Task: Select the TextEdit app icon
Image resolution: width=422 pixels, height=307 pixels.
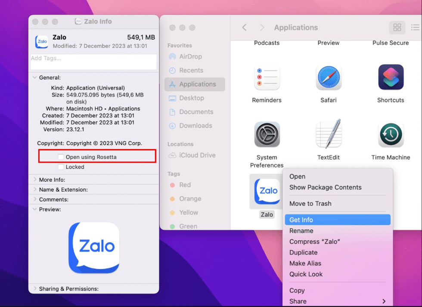Action: (329, 134)
